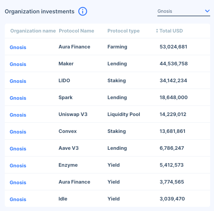Click Lending type in the Maker row
The height and width of the screenshot is (211, 214).
pos(117,64)
